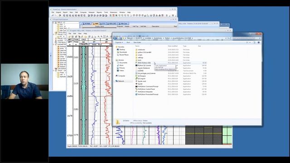Switch to the AAA tab in Well Explorer
Viewport: 290px width, 163px height.
coord(96,24)
